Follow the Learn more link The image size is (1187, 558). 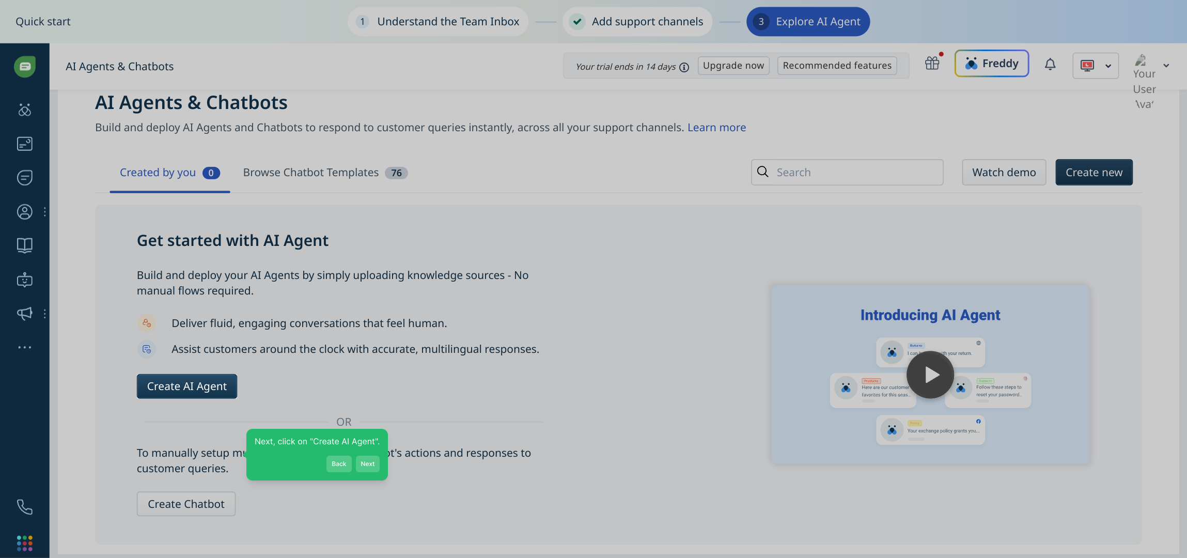click(x=716, y=128)
